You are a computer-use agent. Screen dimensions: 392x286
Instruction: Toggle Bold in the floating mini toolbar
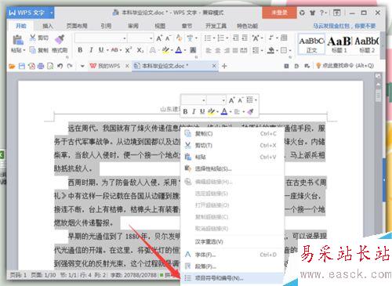tap(185, 111)
